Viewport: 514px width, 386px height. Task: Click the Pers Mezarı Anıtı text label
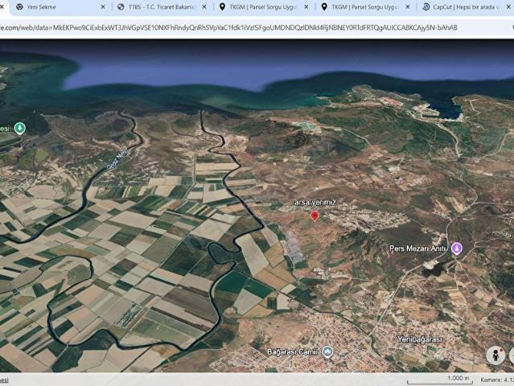(x=417, y=248)
